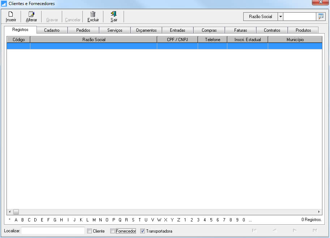Select the highlighted empty grid row
The image size is (330, 238).
click(164, 46)
